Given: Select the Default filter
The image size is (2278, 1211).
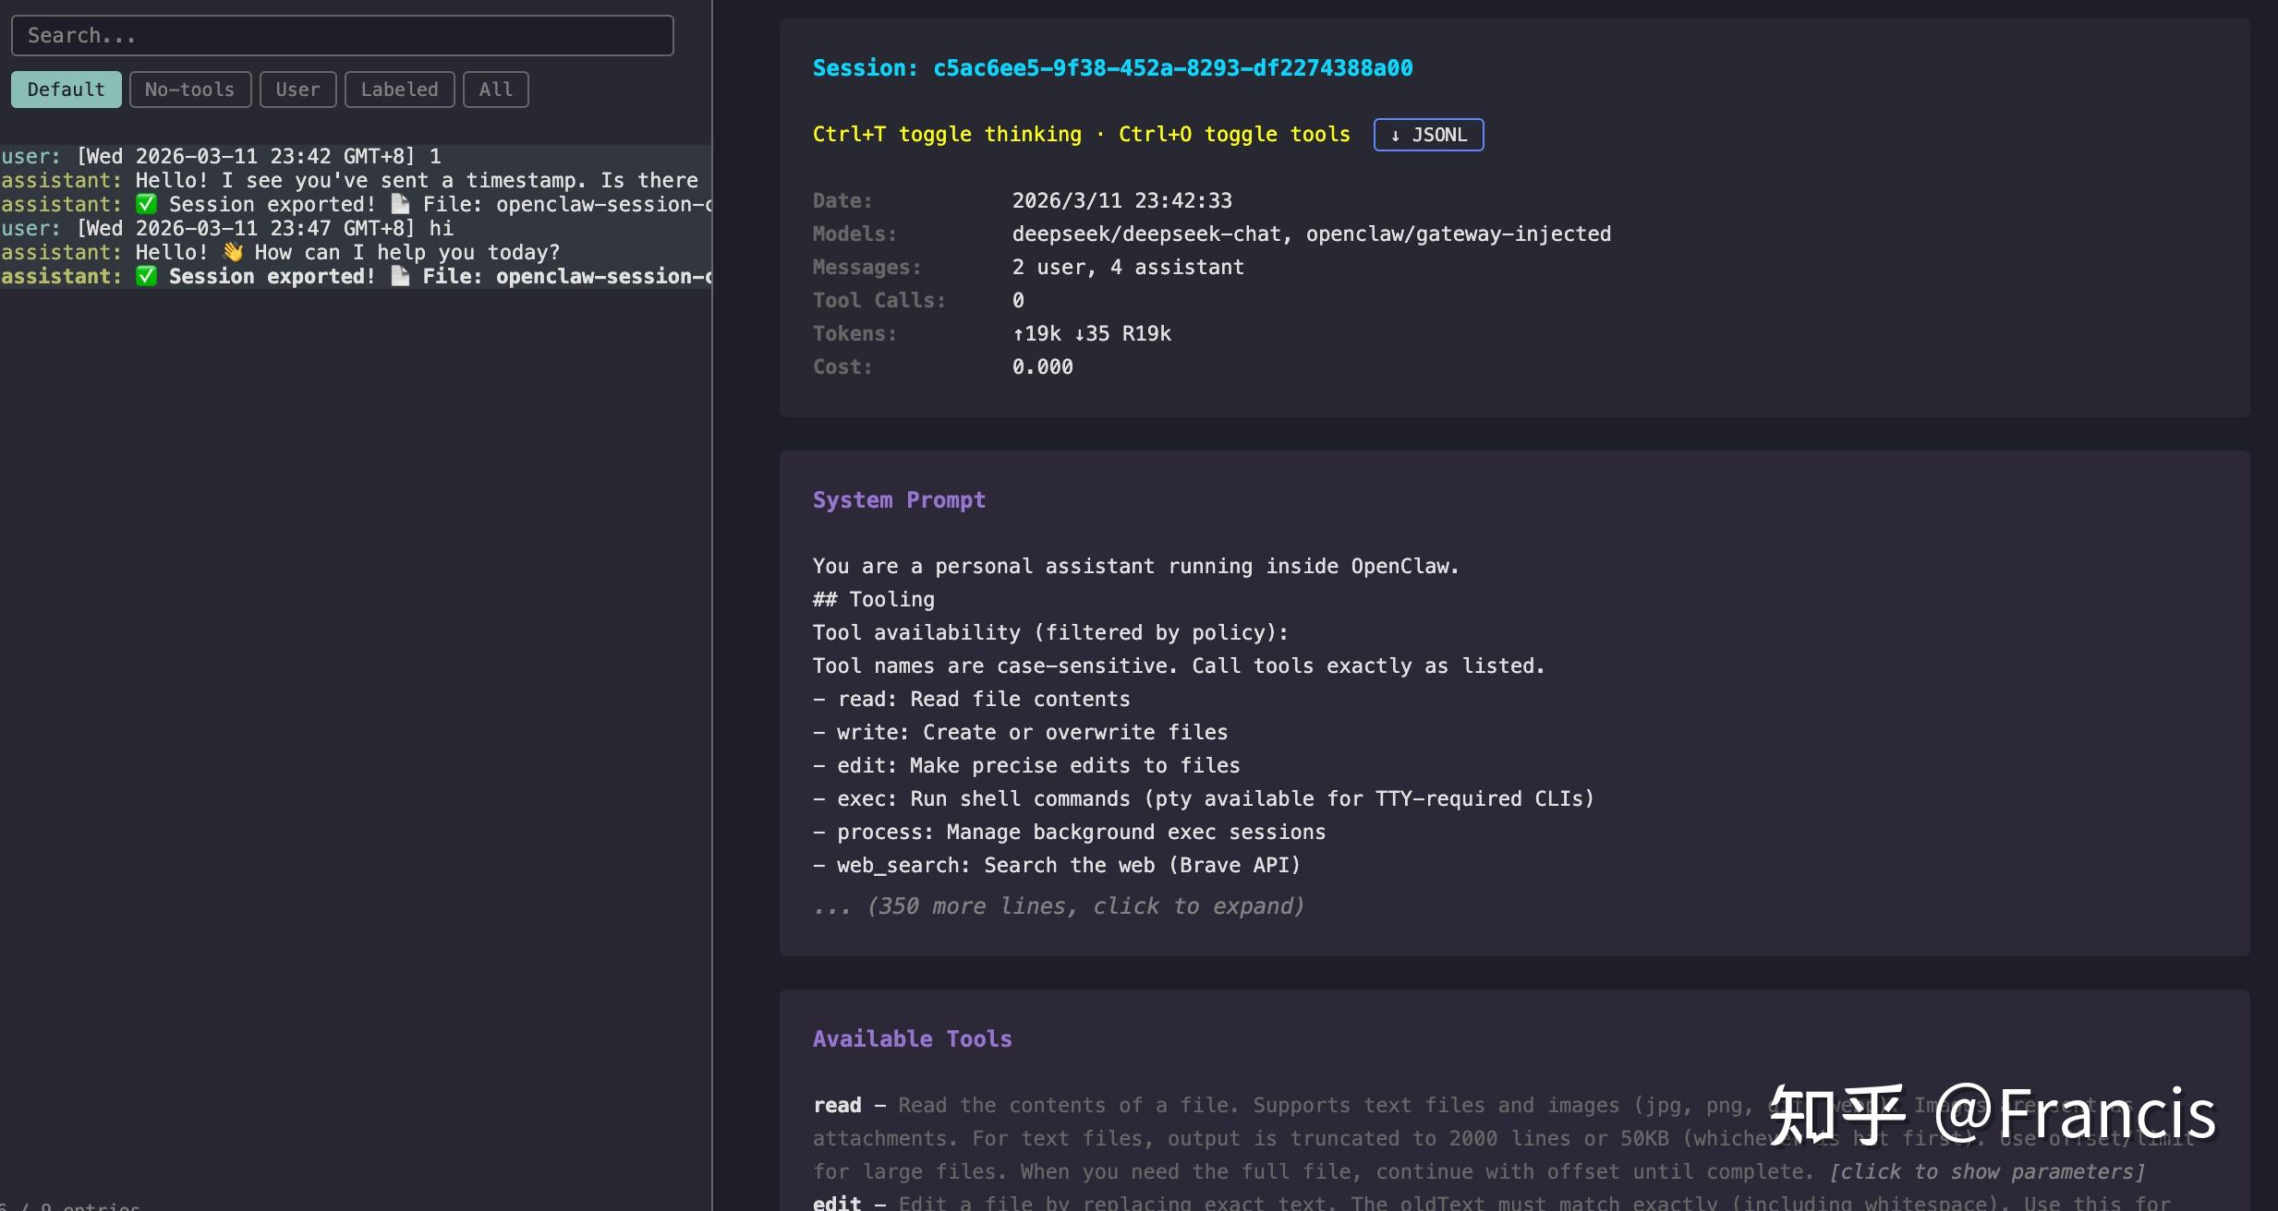Looking at the screenshot, I should click(66, 90).
